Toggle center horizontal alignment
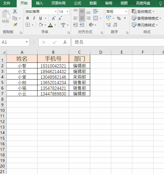Screen dimensions: 164x174 [x=82, y=18]
